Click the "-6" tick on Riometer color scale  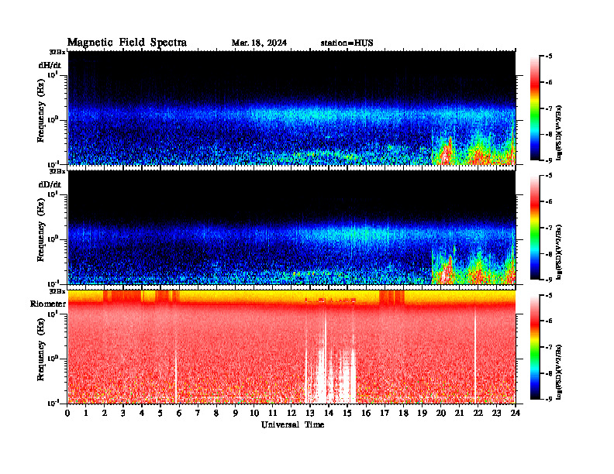(x=549, y=321)
